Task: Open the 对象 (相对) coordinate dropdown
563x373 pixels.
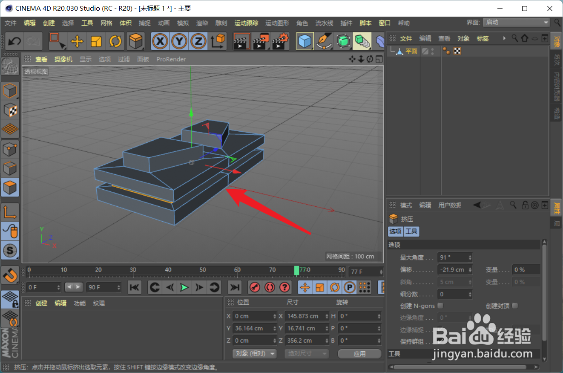Action: (x=254, y=353)
